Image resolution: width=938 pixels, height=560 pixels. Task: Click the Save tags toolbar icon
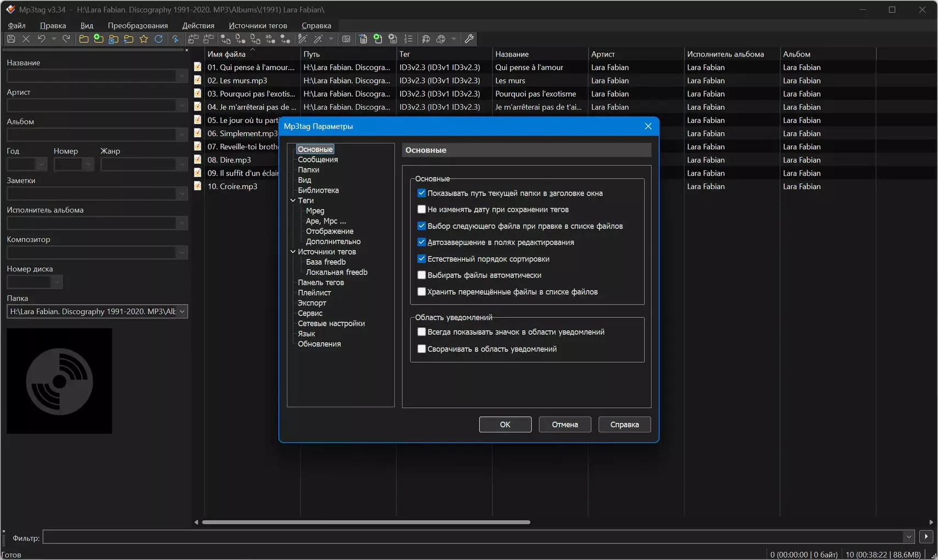(11, 39)
